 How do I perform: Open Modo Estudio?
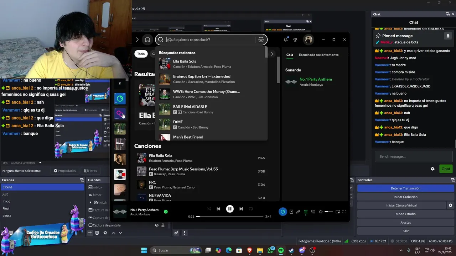click(x=405, y=214)
